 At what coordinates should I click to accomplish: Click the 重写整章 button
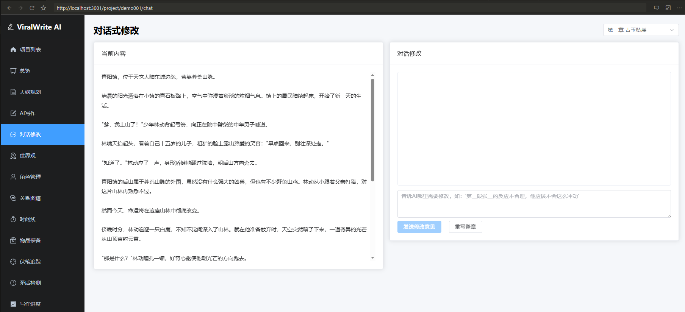[466, 227]
